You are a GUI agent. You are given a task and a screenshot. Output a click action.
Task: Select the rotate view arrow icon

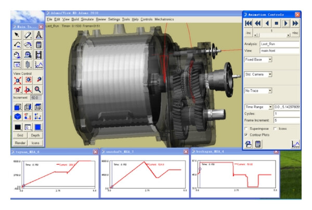[x=38, y=80]
